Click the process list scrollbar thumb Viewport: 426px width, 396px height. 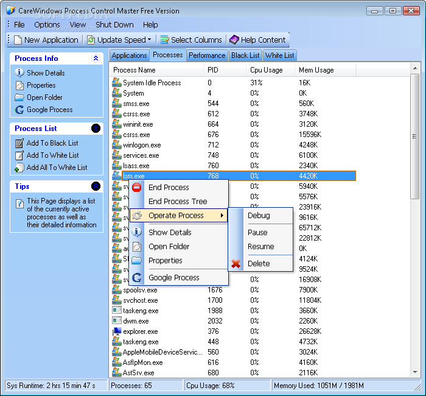414,136
